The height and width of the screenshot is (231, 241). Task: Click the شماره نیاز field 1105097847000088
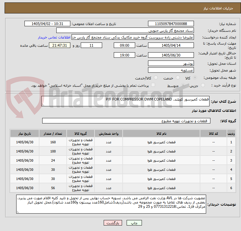tap(171, 24)
